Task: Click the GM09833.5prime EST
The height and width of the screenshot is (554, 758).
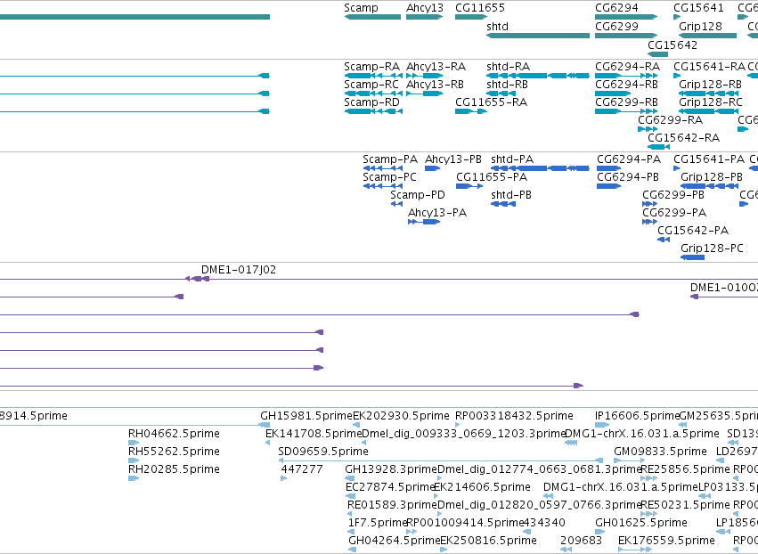Action: pos(630,460)
